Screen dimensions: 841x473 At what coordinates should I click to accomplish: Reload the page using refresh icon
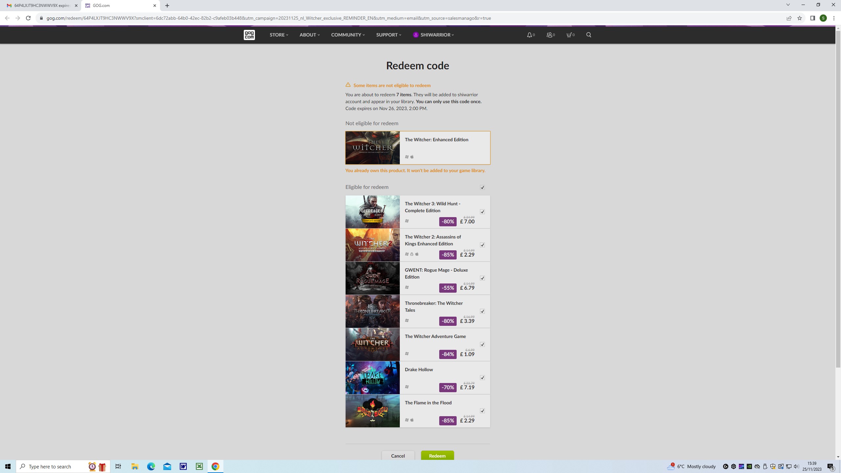click(28, 18)
